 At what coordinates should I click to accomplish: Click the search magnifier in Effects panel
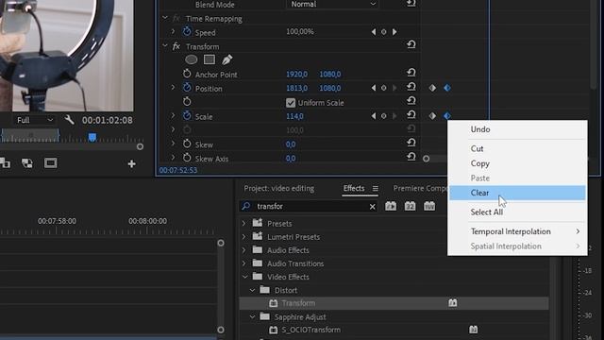[x=245, y=206]
